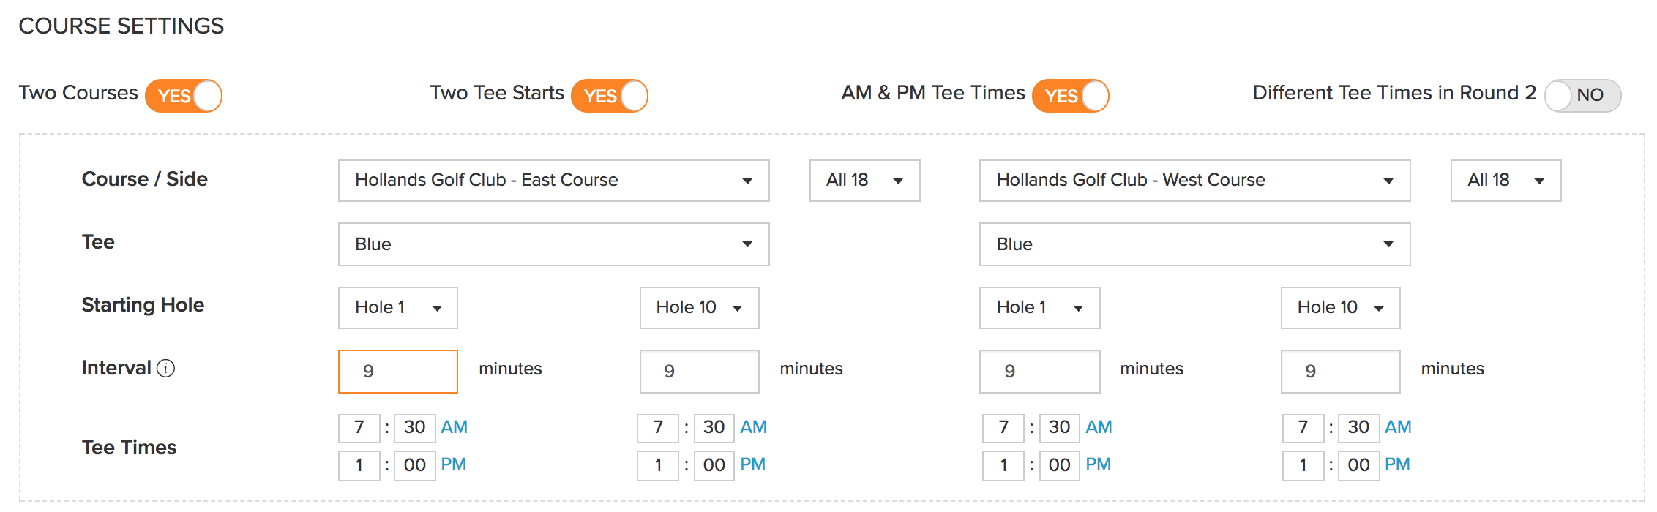
Task: Disable the Two Tee Starts toggle
Action: click(x=610, y=96)
